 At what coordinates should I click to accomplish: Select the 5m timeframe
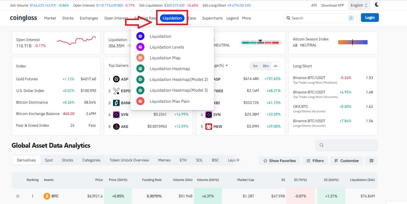point(255,66)
